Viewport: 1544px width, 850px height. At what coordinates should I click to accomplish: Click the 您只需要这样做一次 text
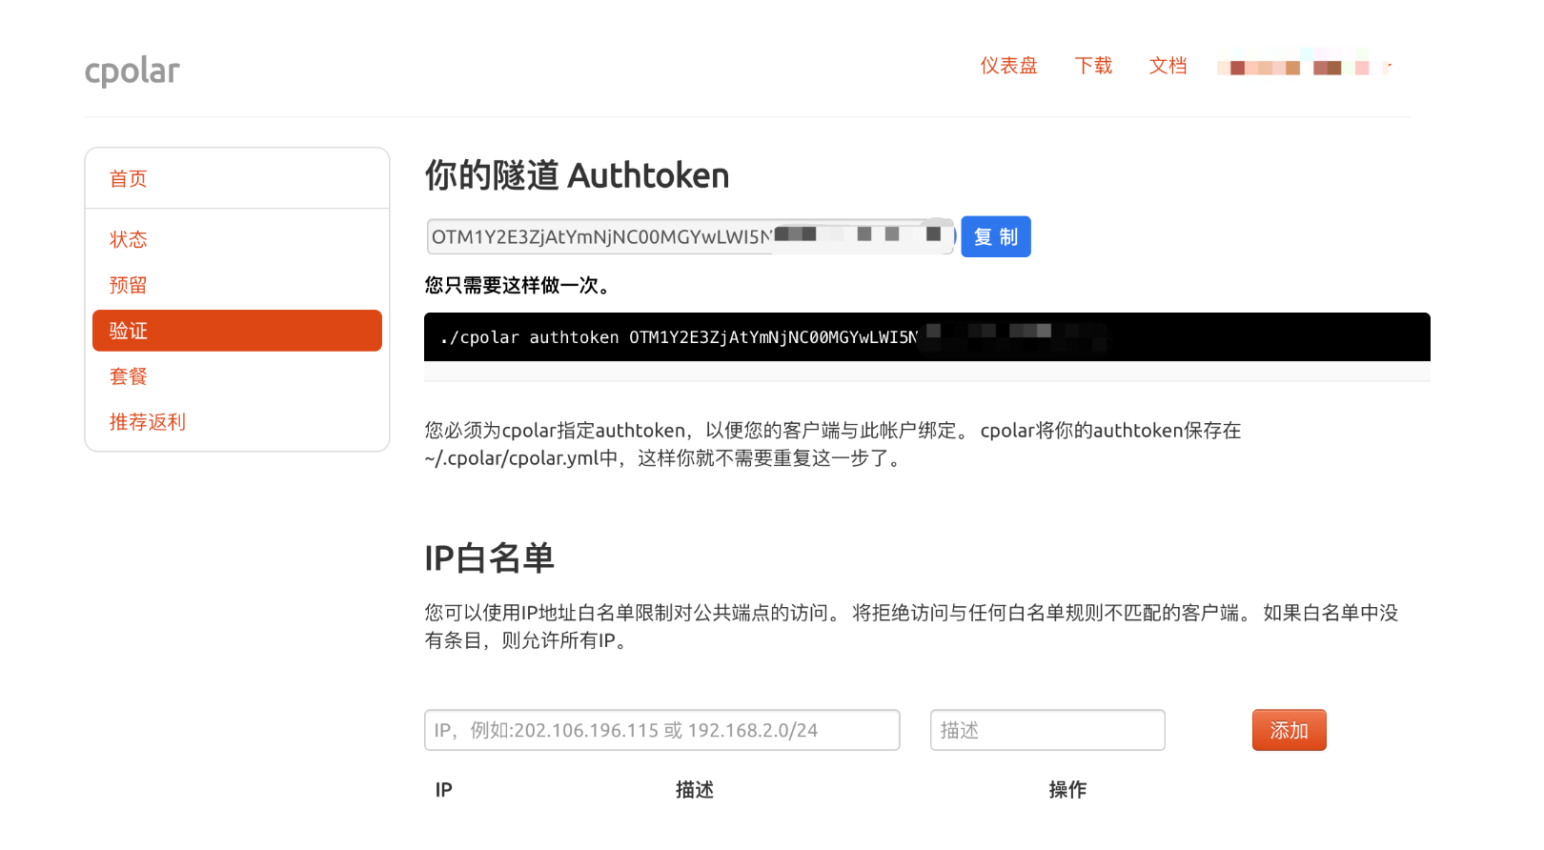tap(518, 285)
